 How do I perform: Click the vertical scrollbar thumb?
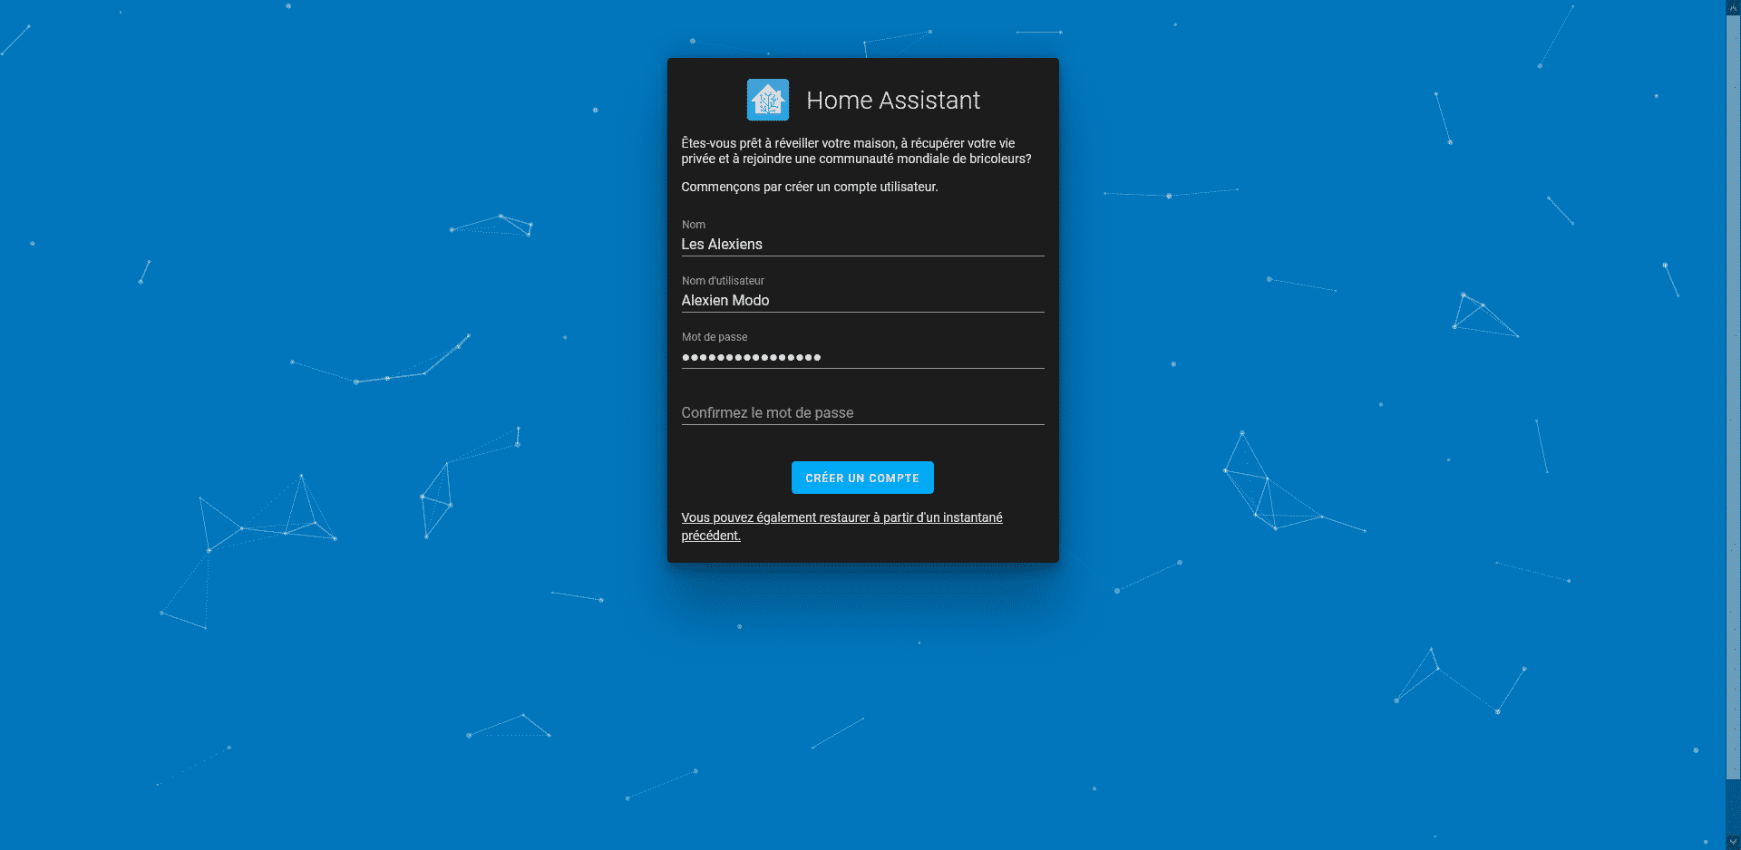point(1733,396)
